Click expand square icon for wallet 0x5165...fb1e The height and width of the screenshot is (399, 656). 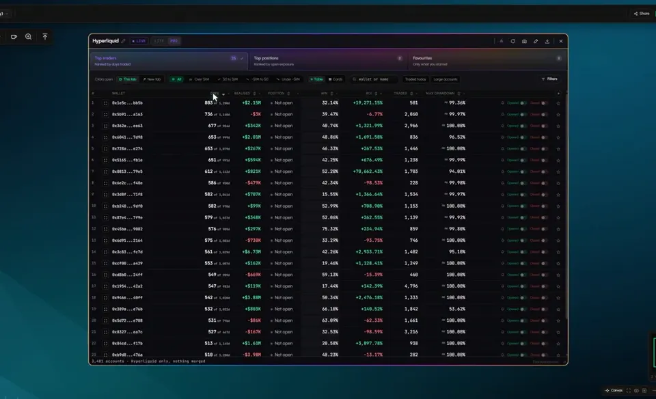coord(105,160)
